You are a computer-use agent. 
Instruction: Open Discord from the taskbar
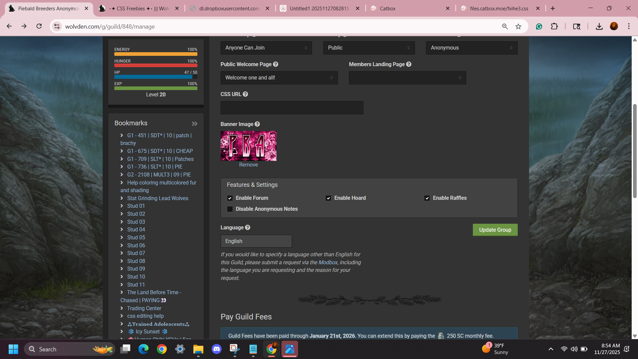click(x=217, y=349)
